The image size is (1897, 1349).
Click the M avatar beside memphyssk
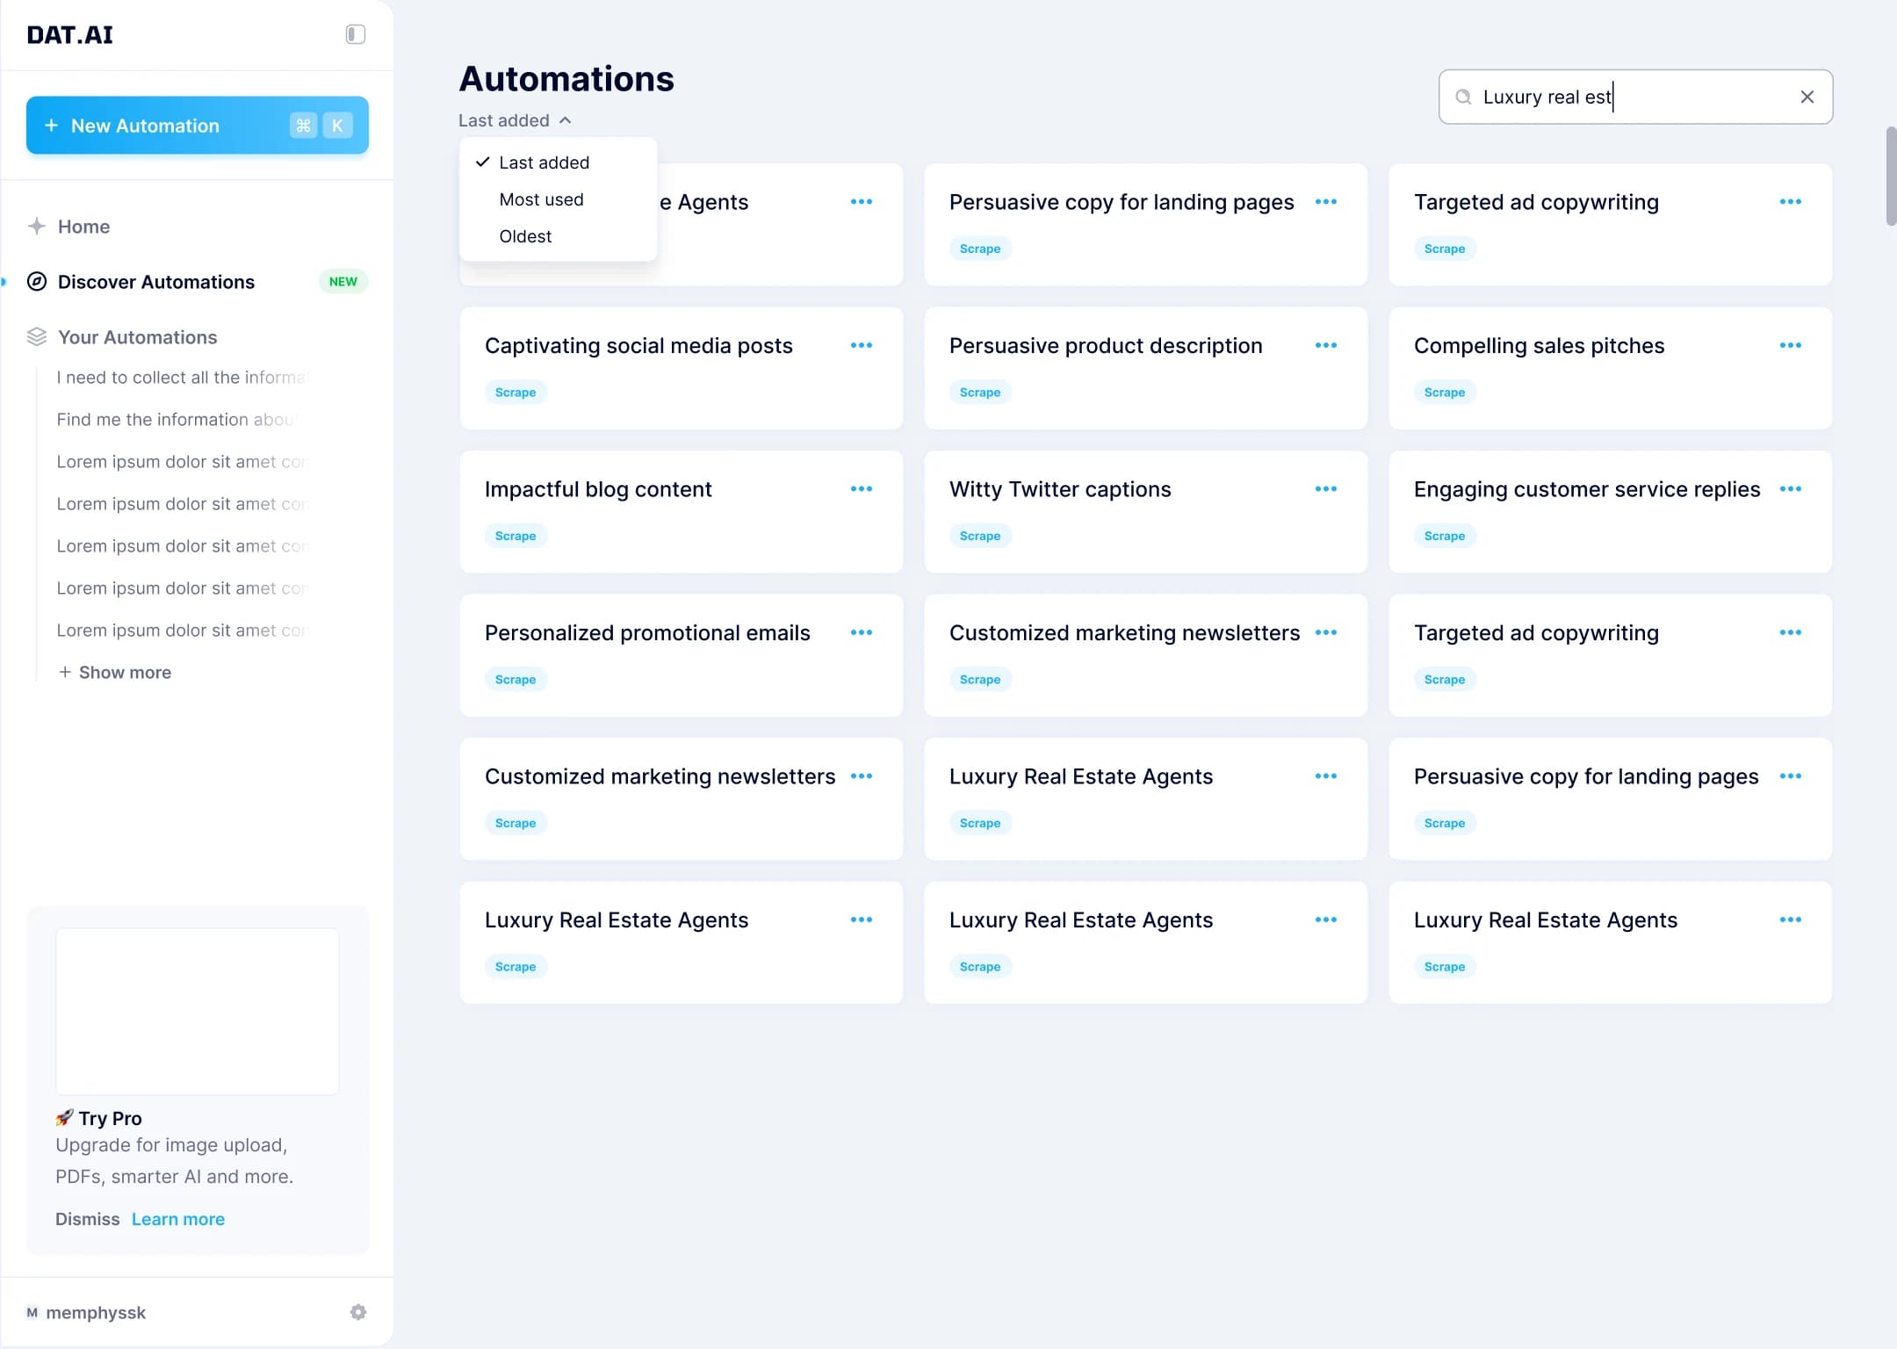click(32, 1312)
